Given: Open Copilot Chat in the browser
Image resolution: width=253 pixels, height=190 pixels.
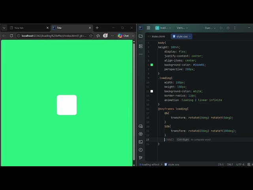Looking at the screenshot, I should pyautogui.click(x=123, y=36).
